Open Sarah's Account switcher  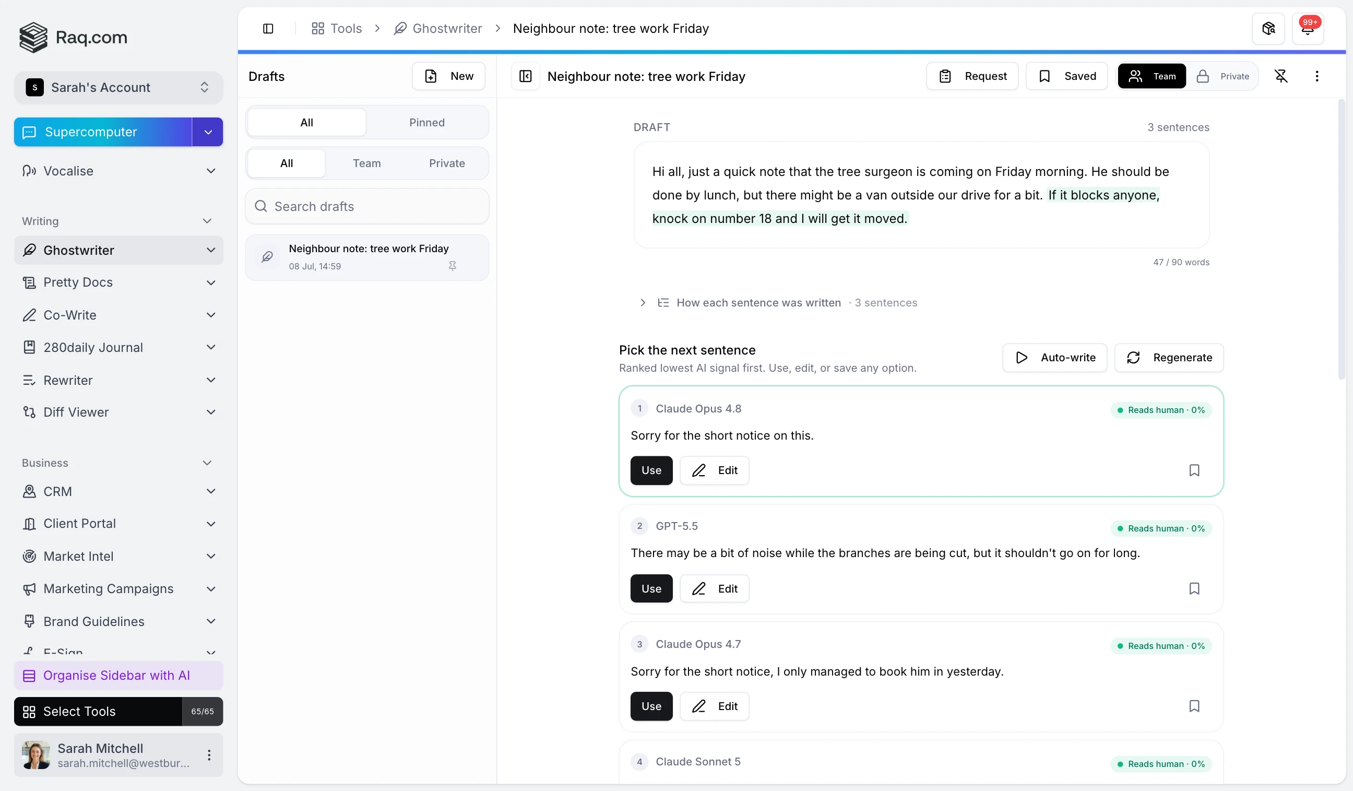(118, 88)
